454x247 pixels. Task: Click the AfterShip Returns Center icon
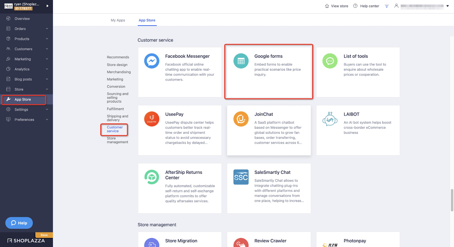tap(152, 177)
